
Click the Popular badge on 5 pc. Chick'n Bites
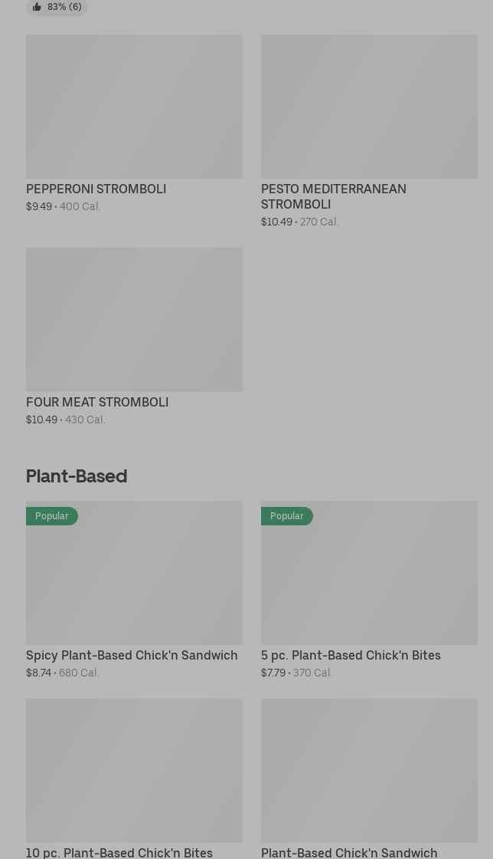point(287,516)
